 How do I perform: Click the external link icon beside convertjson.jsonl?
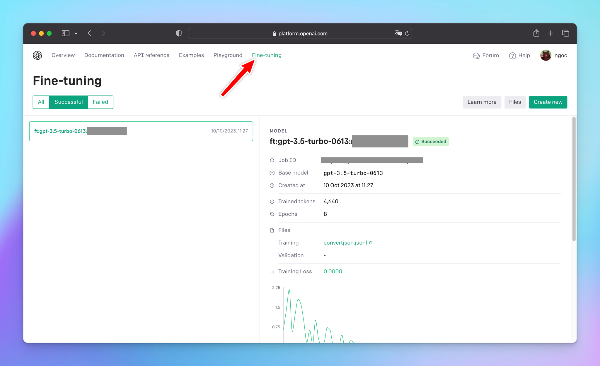point(371,243)
